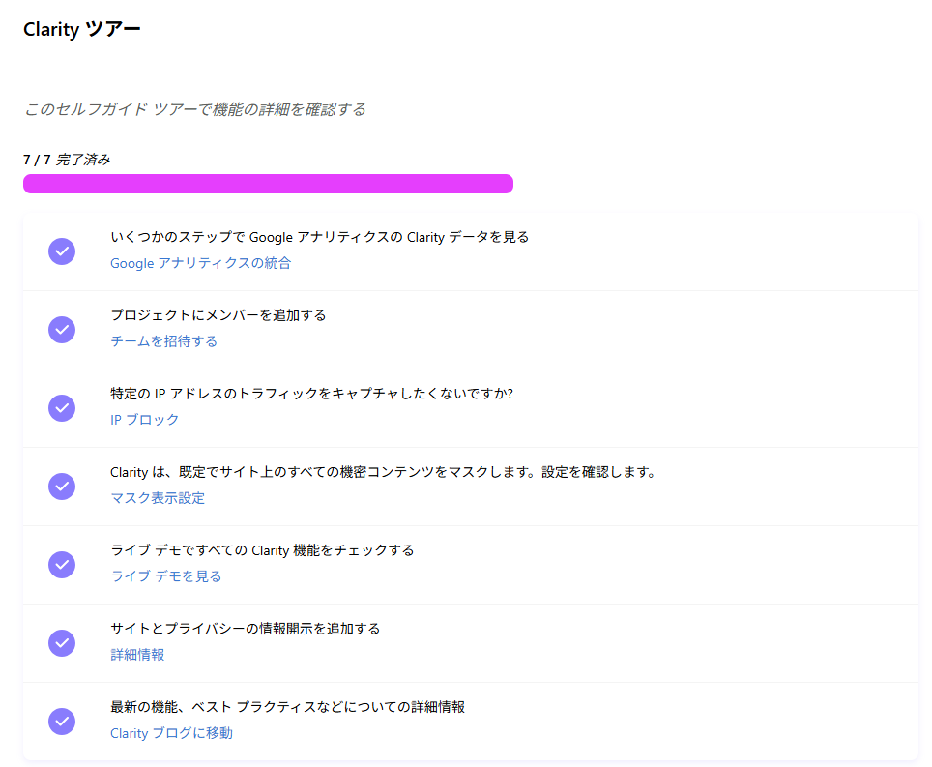Open the Google アナリティクスの統合 link
The height and width of the screenshot is (767, 932).
coord(201,263)
